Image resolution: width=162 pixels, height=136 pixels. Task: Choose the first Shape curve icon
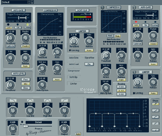click(x=155, y=104)
